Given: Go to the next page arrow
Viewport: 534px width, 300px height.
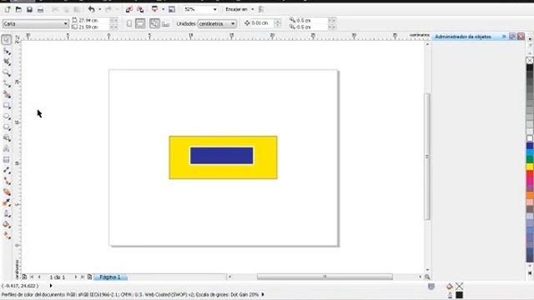Looking at the screenshot, I should click(x=76, y=277).
